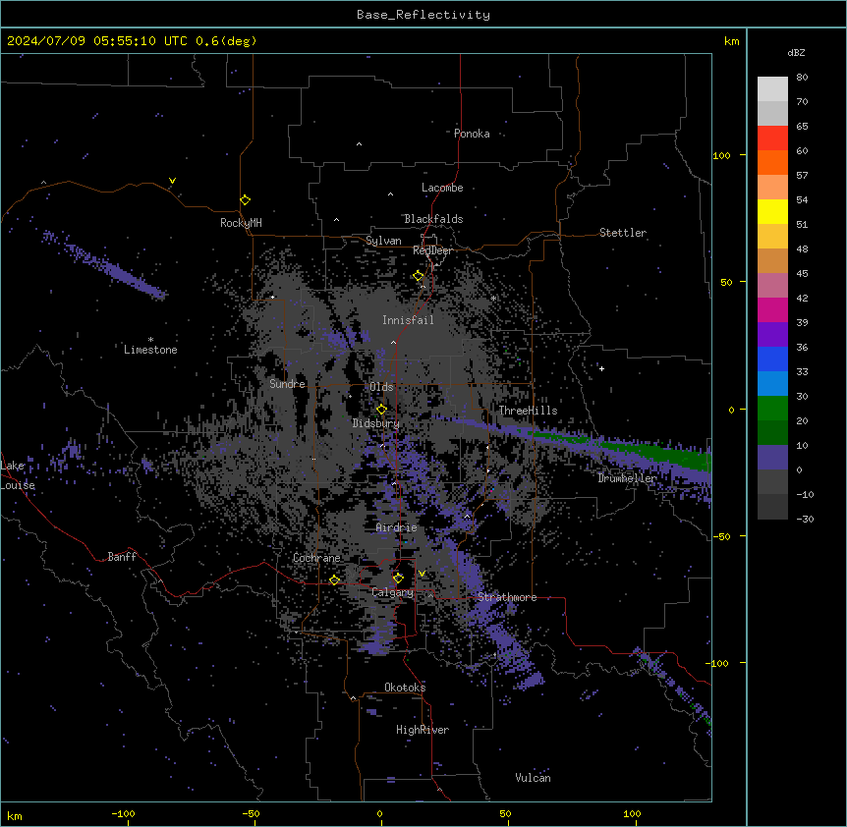Image resolution: width=847 pixels, height=827 pixels.
Task: Select the Sundre label
Action: click(287, 384)
